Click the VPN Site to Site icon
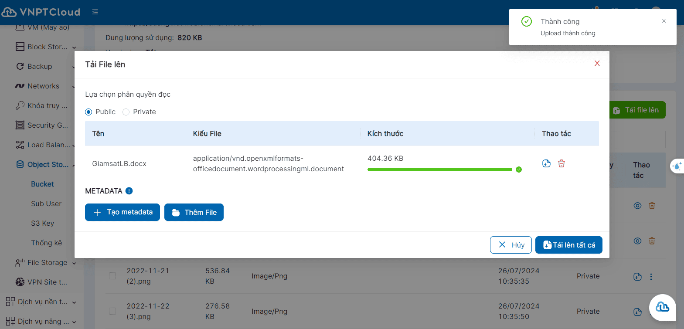Viewport: 684px width, 329px height. 20,282
